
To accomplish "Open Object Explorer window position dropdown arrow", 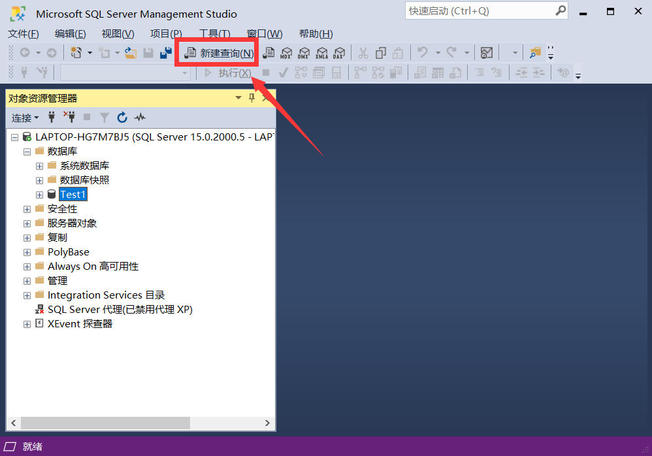I will [x=238, y=98].
